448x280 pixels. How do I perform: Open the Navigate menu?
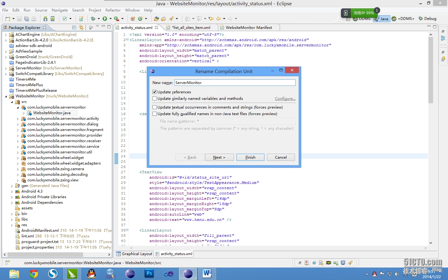(x=59, y=10)
